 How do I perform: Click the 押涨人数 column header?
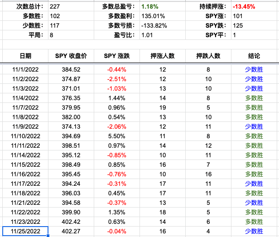[163, 56]
